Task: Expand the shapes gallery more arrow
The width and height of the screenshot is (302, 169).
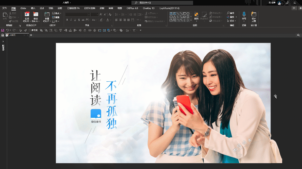Action: coord(191,20)
